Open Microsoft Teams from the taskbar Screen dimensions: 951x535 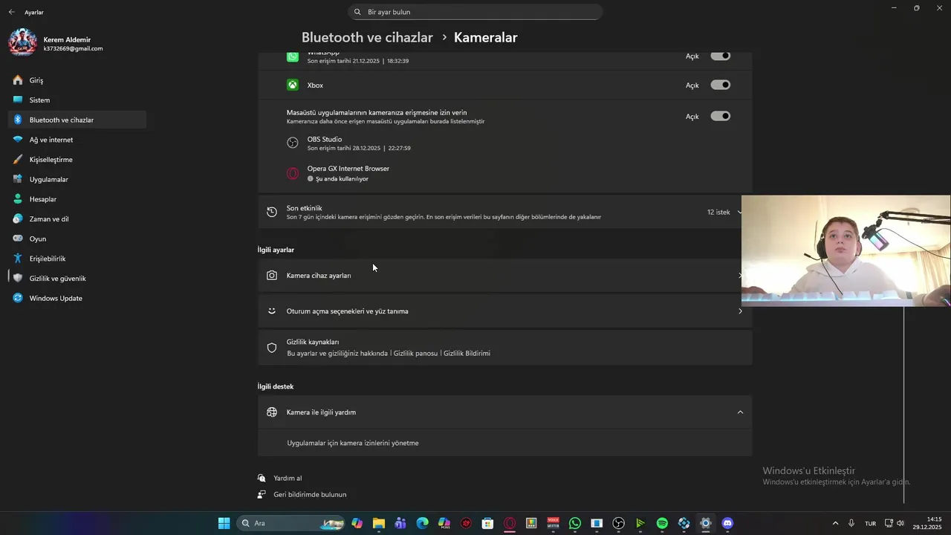tap(400, 523)
